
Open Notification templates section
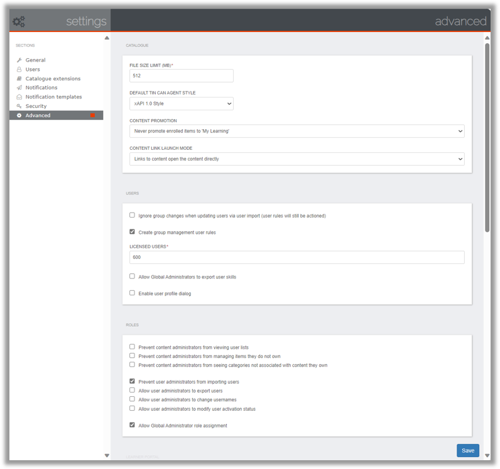pyautogui.click(x=53, y=97)
